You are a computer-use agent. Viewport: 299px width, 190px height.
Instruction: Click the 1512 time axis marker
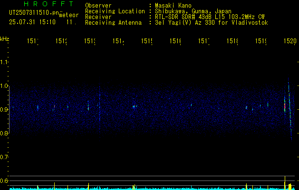tap(61, 41)
